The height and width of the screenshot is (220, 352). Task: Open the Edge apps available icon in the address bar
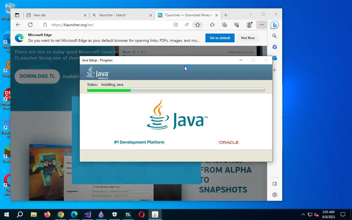(176, 25)
